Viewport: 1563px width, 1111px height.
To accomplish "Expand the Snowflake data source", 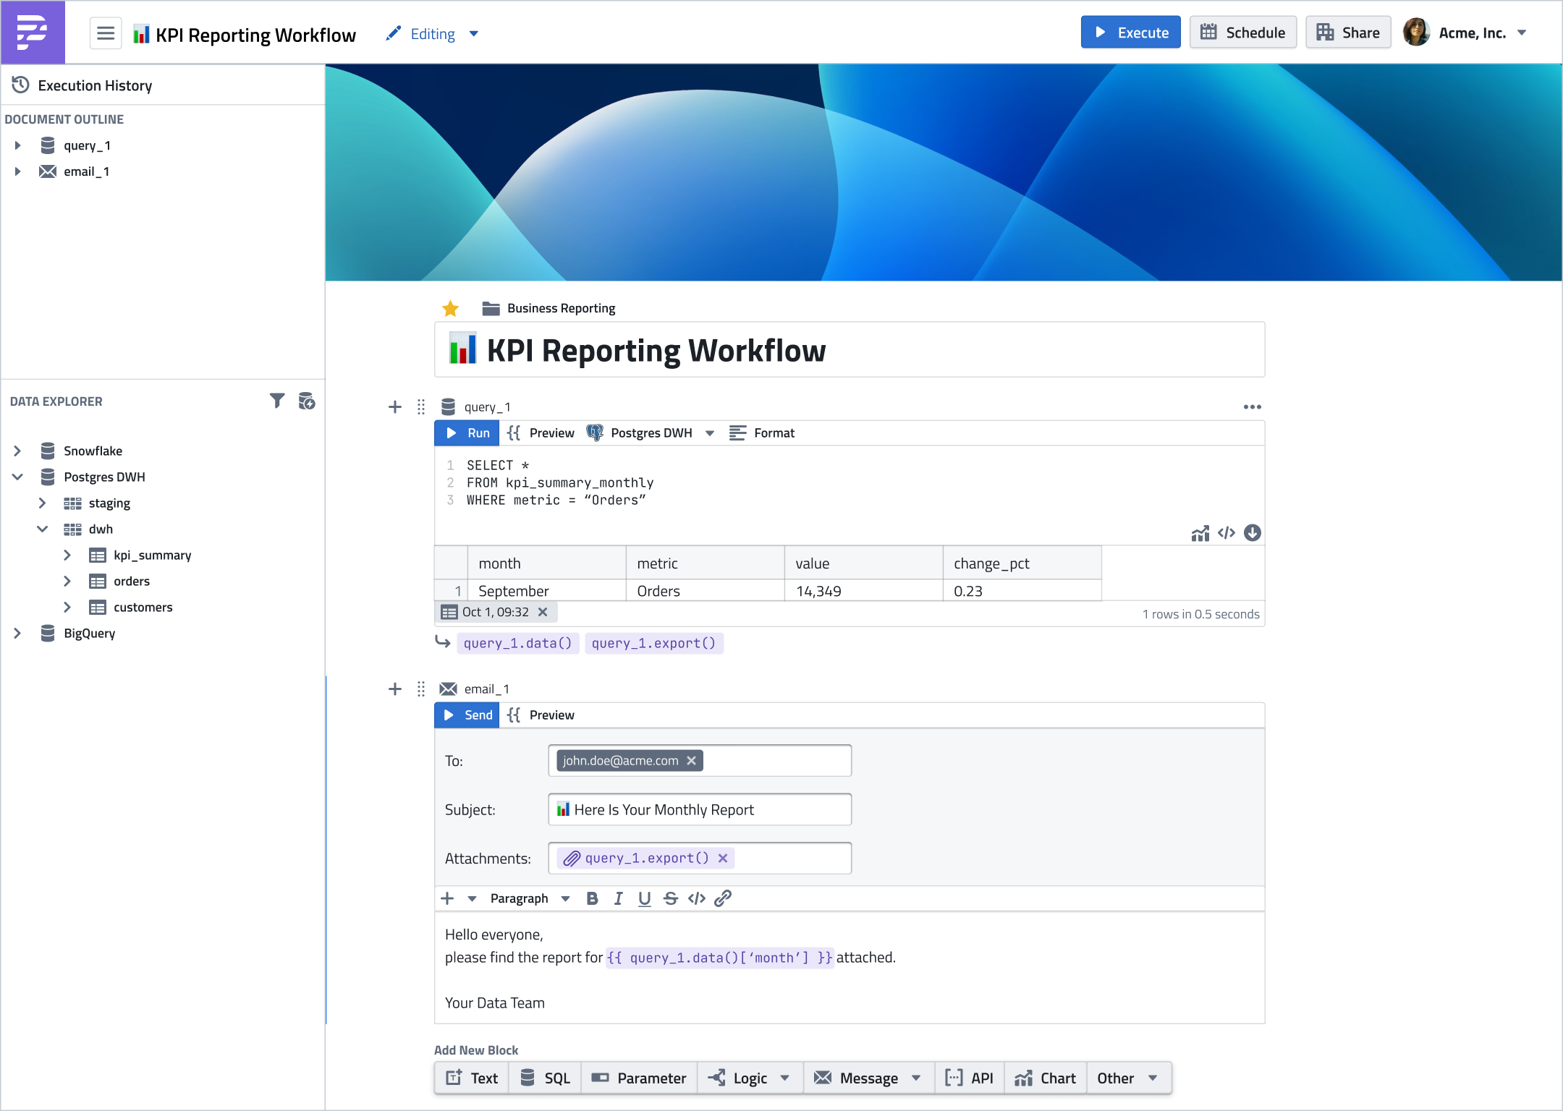I will (x=17, y=451).
